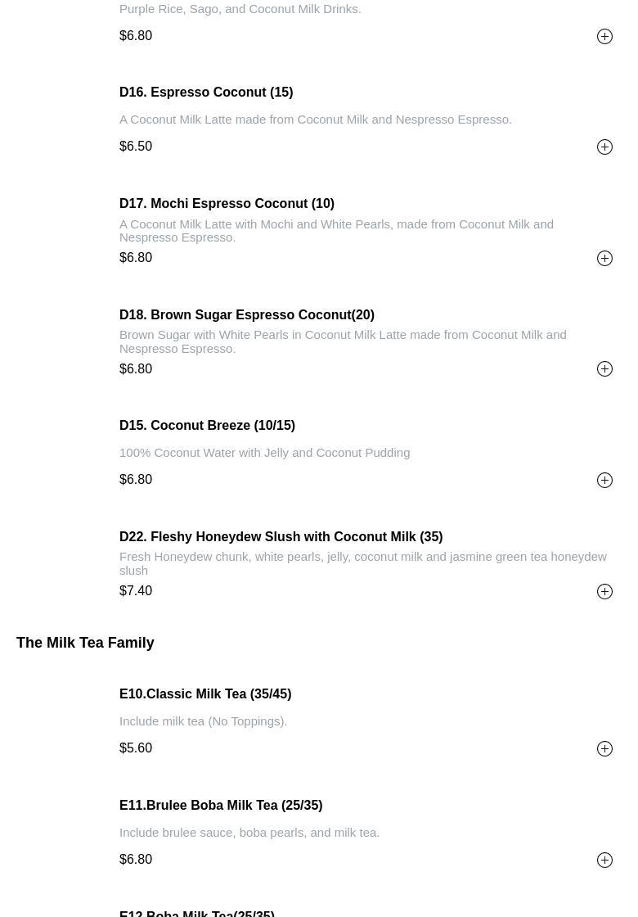
Task: Add E10 Classic Milk Tea to cart
Action: [604, 748]
